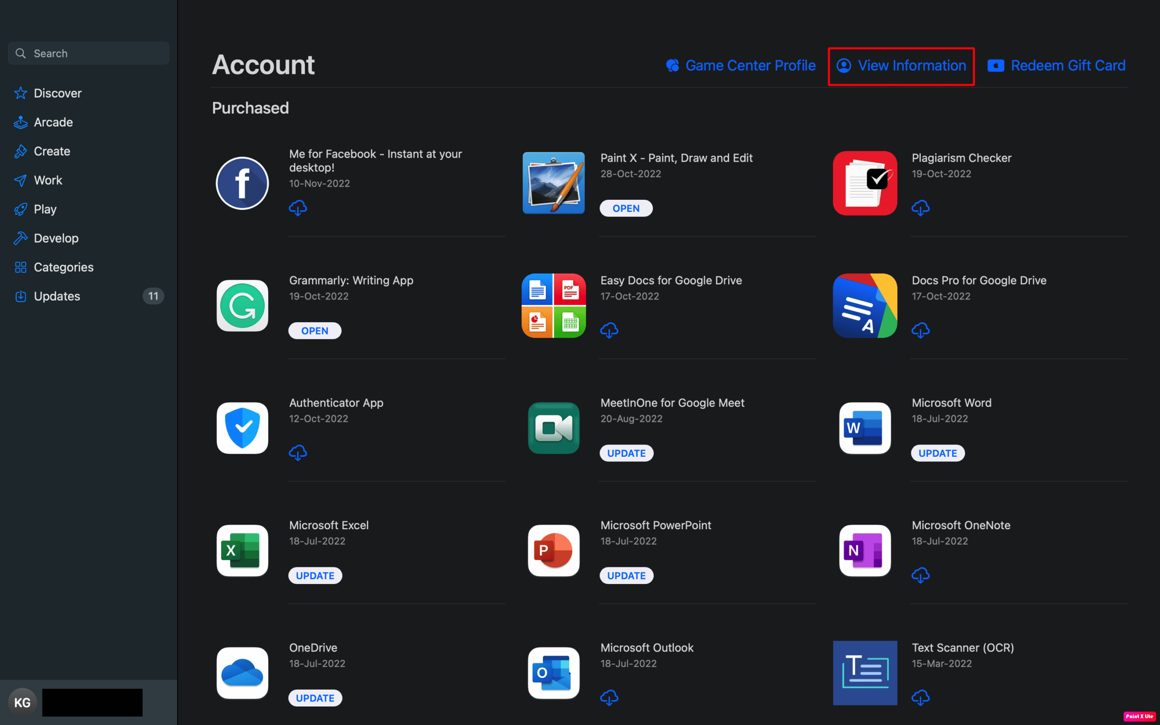1160x725 pixels.
Task: Select Discover from sidebar menu
Action: [x=58, y=93]
